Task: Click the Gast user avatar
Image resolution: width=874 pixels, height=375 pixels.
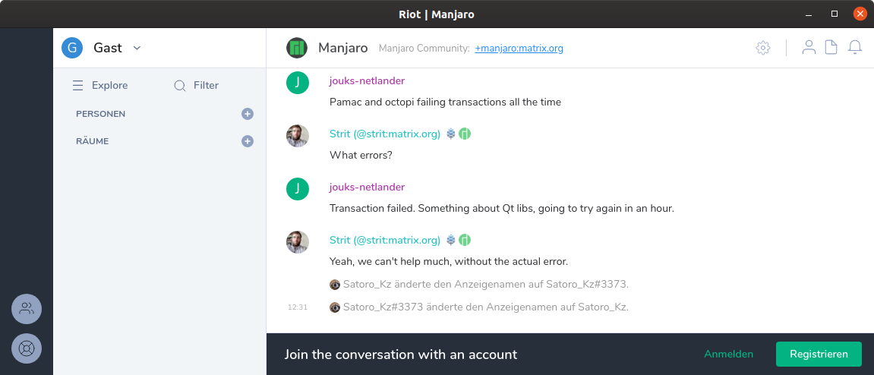Action: [x=72, y=48]
